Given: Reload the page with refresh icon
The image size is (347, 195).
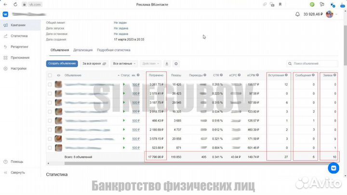Looking at the screenshot, I should [x=15, y=4].
